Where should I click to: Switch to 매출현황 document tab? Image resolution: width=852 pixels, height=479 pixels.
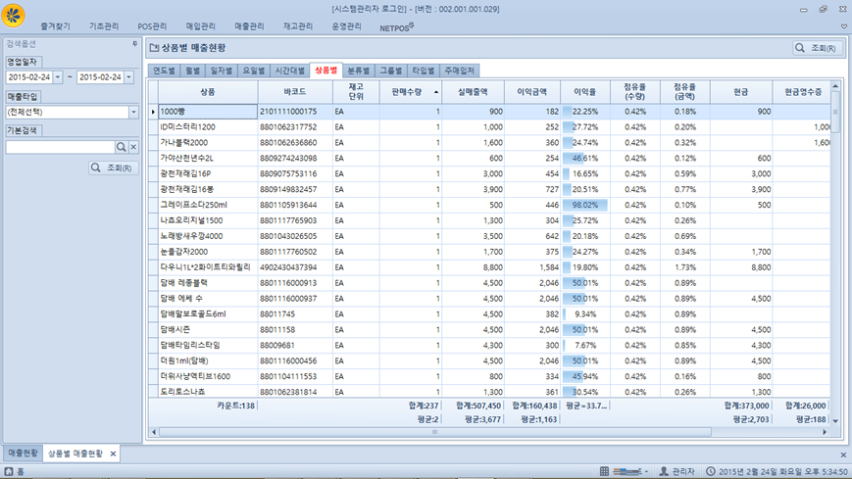coord(23,453)
